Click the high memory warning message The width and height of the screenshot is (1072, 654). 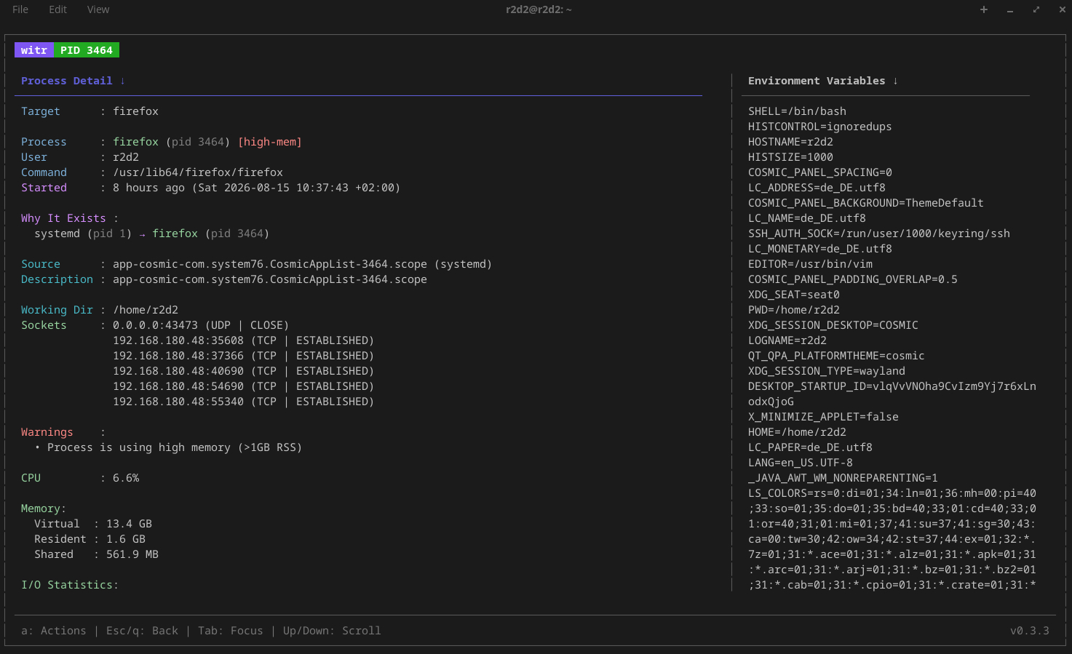click(x=175, y=447)
